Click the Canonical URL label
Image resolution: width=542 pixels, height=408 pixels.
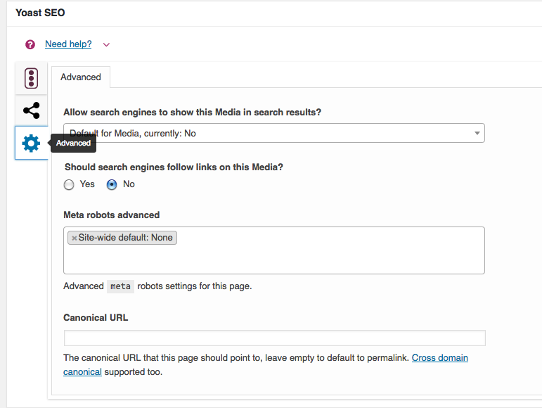click(x=96, y=318)
